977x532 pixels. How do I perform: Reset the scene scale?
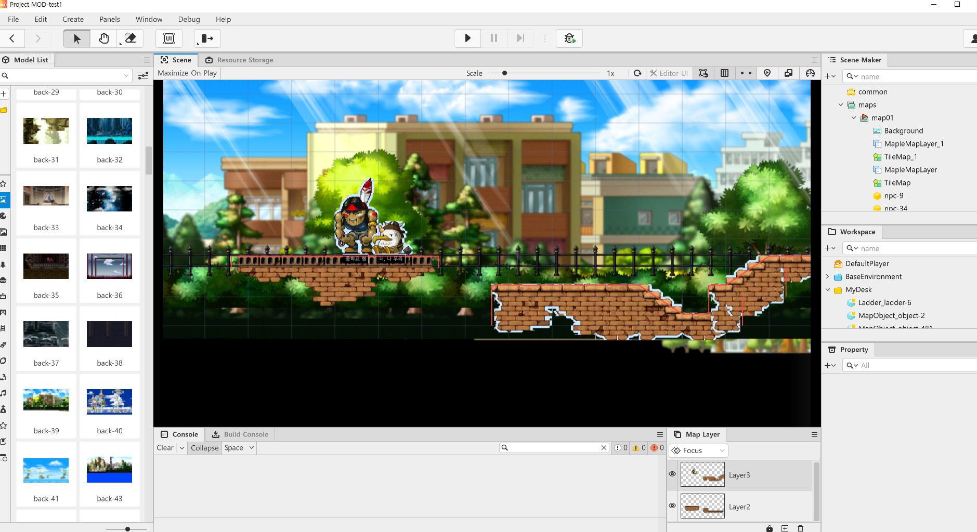(637, 73)
